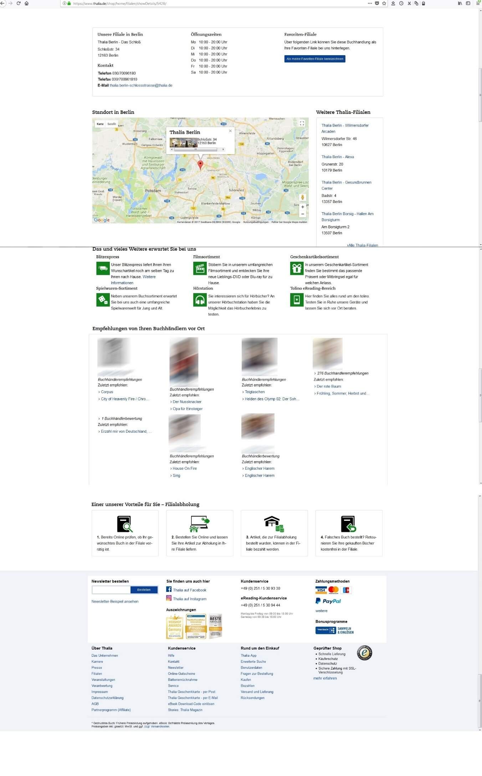Zoom in on the map with plus
482x776 pixels.
pyautogui.click(x=303, y=207)
